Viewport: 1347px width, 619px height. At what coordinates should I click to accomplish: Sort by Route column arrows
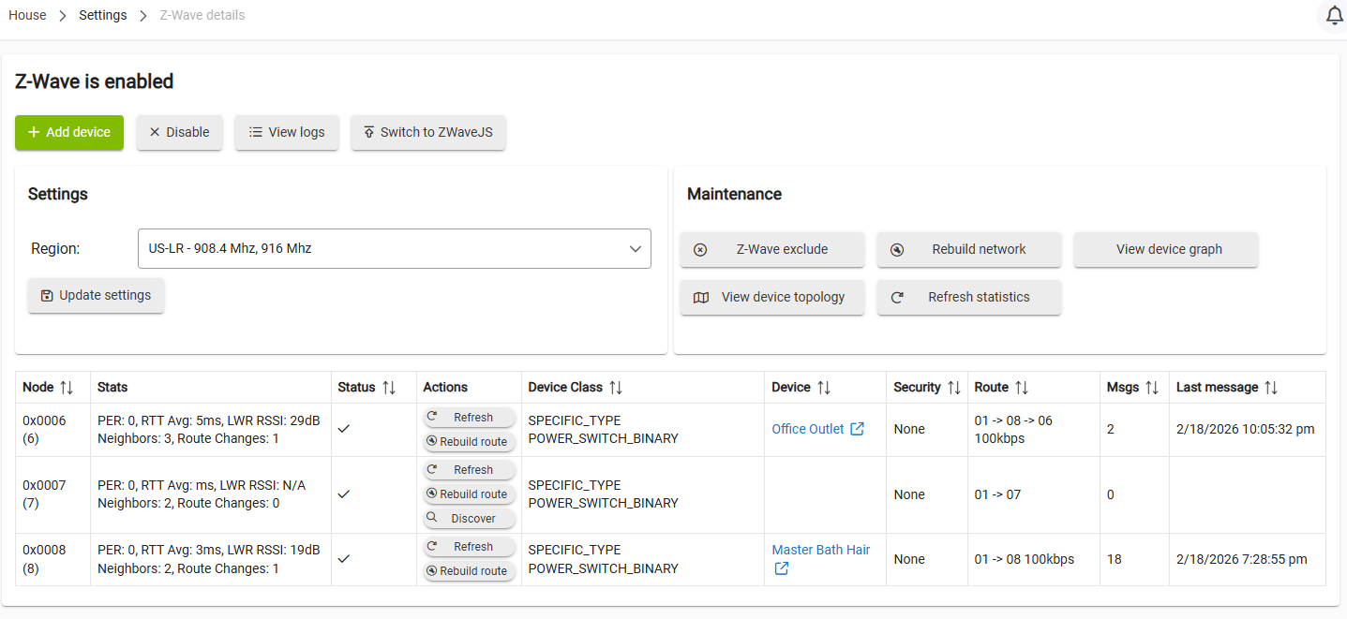coord(1022,388)
